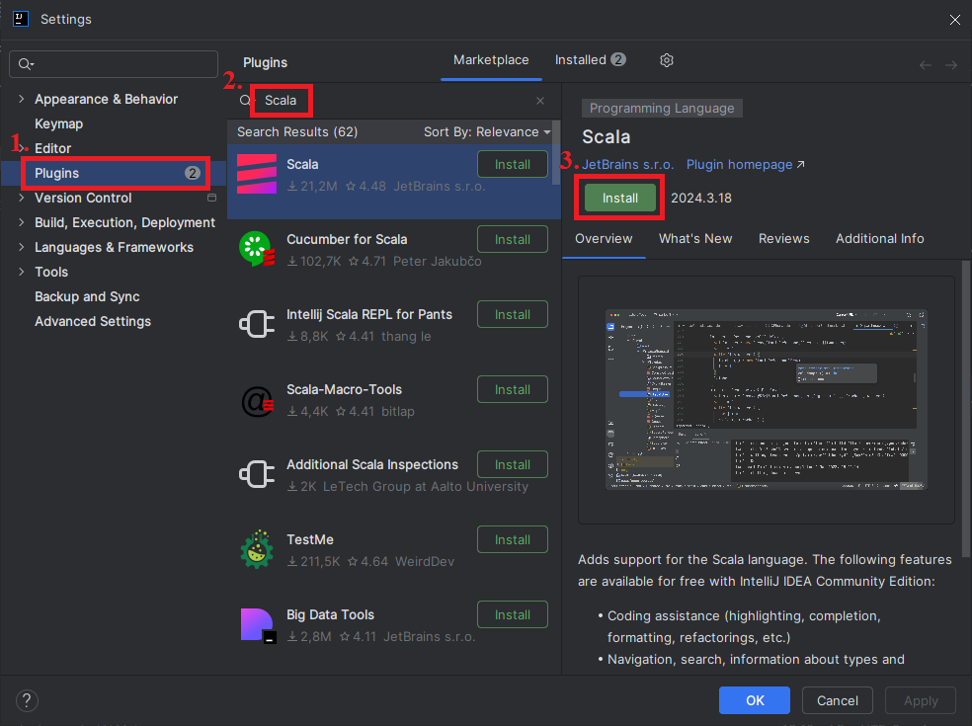
Task: Click the settings search input field
Action: [x=114, y=64]
